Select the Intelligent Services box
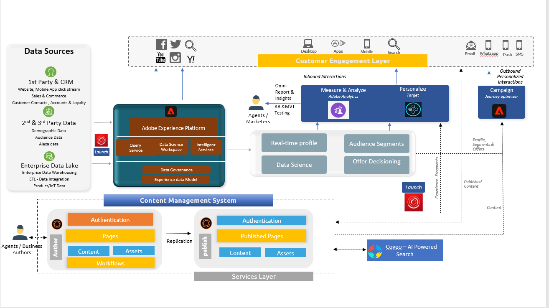Screen dimensions: 549x308 click(x=206, y=147)
